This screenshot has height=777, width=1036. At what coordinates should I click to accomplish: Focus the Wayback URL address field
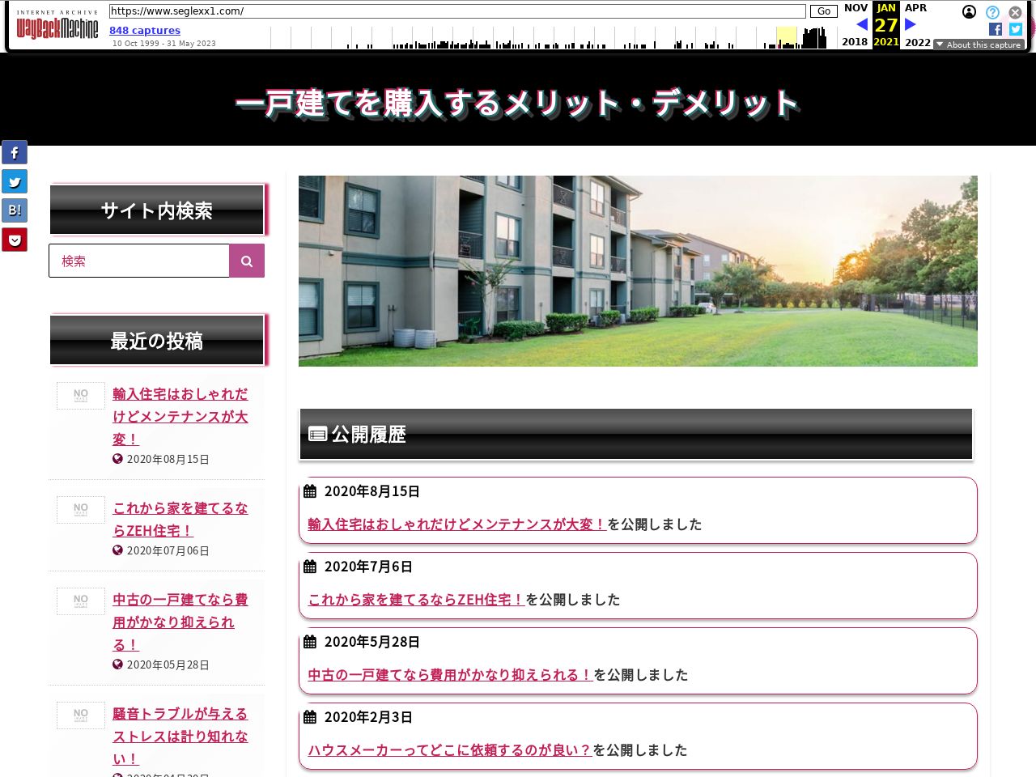click(x=457, y=11)
